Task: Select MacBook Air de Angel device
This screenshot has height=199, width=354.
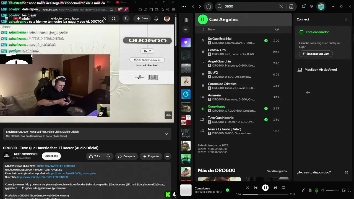Action: coord(317,70)
